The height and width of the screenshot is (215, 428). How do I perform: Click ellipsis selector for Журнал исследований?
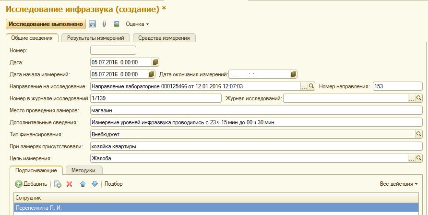pos(411,98)
